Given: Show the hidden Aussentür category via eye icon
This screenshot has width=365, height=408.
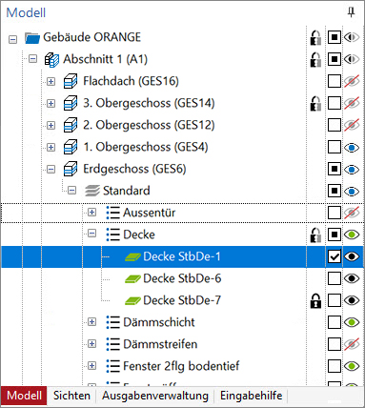Looking at the screenshot, I should 352,213.
